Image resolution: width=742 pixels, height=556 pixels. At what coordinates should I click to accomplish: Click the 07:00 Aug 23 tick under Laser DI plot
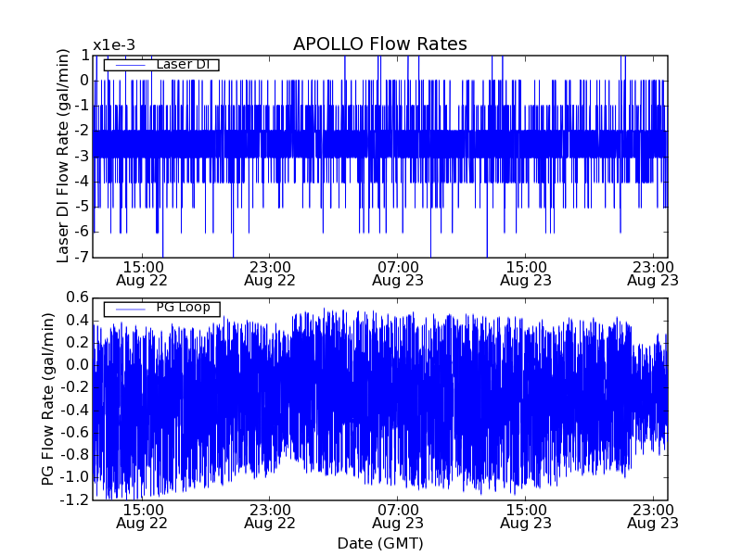[x=398, y=272]
